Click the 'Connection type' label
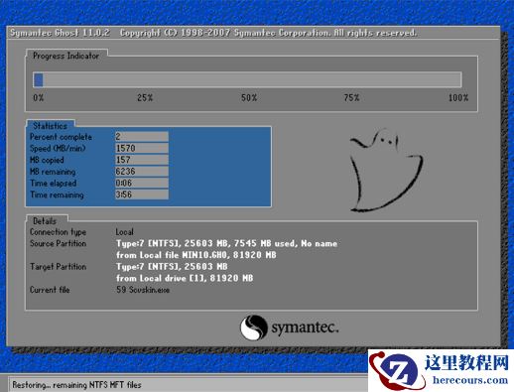Image resolution: width=514 pixels, height=392 pixels. click(58, 232)
